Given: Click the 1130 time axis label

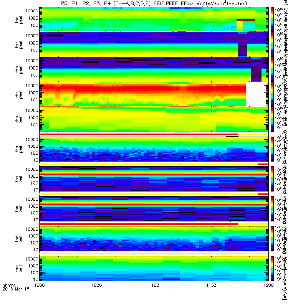Looking at the screenshot, I should [x=211, y=285].
